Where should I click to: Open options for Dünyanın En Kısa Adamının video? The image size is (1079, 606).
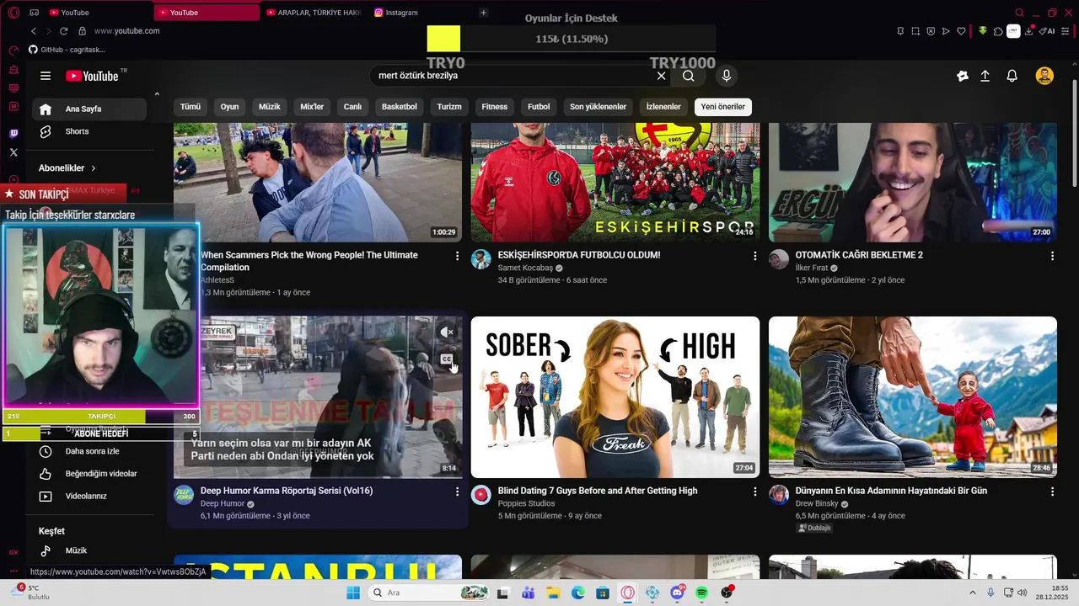(x=1052, y=492)
